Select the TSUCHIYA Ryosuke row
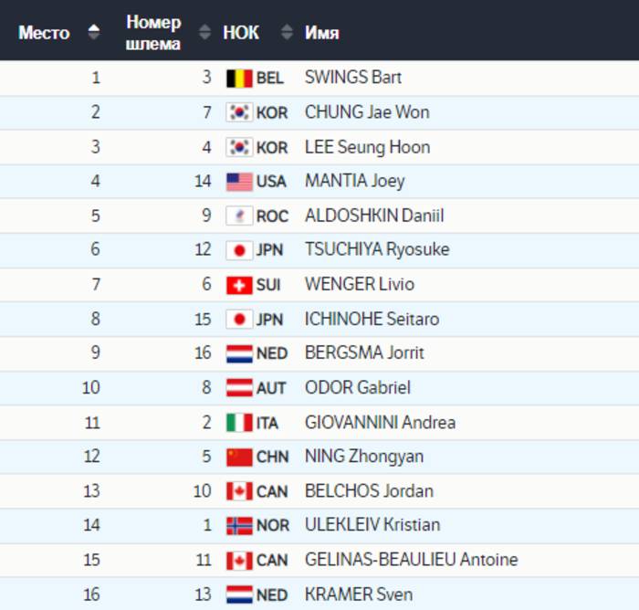 click(319, 250)
